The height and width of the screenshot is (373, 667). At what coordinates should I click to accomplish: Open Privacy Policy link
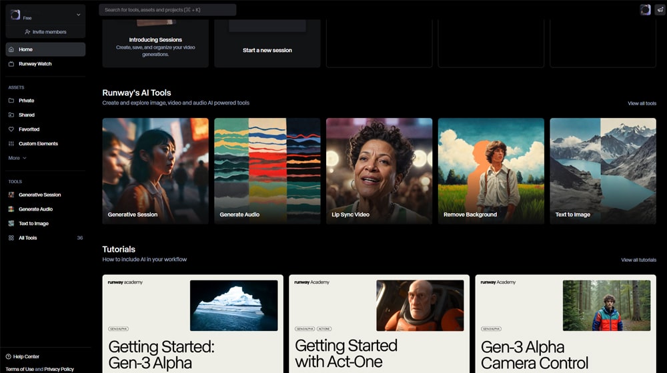[59, 369]
